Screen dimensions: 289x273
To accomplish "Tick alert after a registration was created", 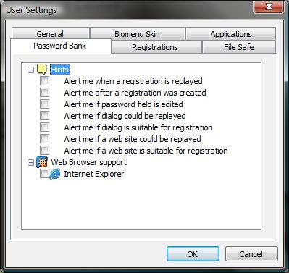I will point(45,93).
